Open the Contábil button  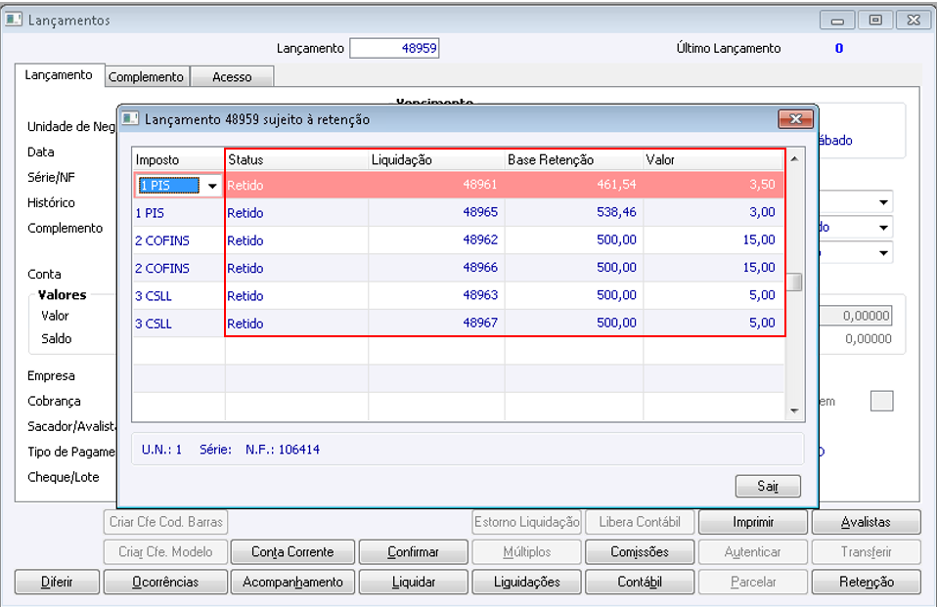(640, 582)
